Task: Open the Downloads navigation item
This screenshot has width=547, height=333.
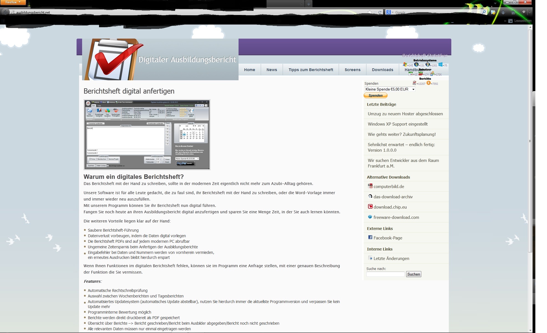Action: click(382, 70)
